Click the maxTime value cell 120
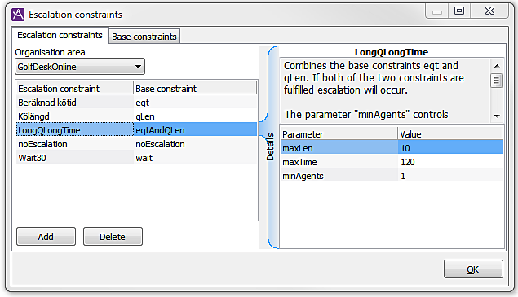 (450, 162)
